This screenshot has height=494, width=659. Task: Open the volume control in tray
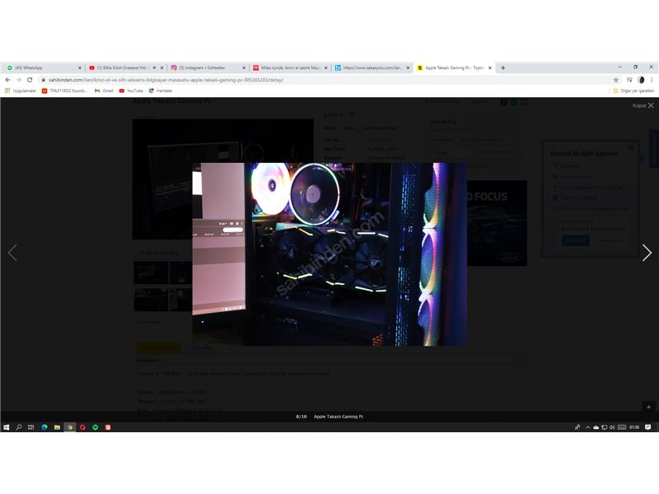[x=612, y=427]
